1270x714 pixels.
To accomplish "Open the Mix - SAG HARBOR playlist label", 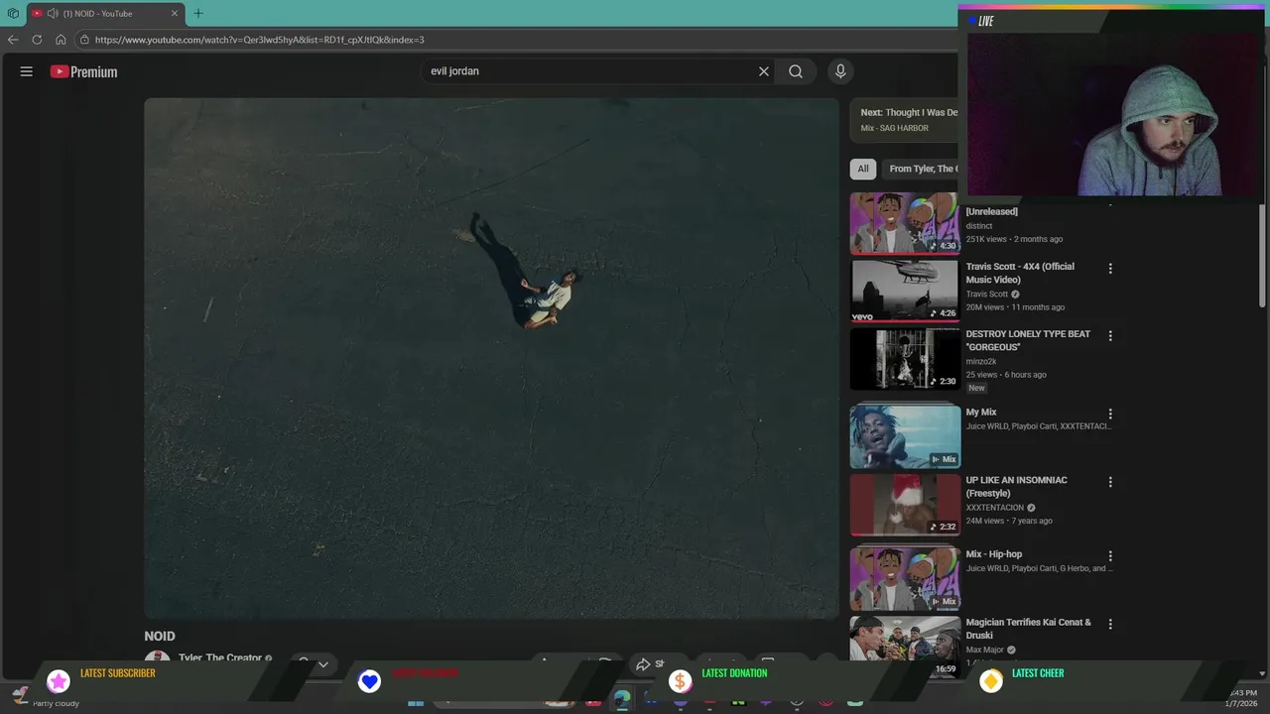I will (x=895, y=128).
